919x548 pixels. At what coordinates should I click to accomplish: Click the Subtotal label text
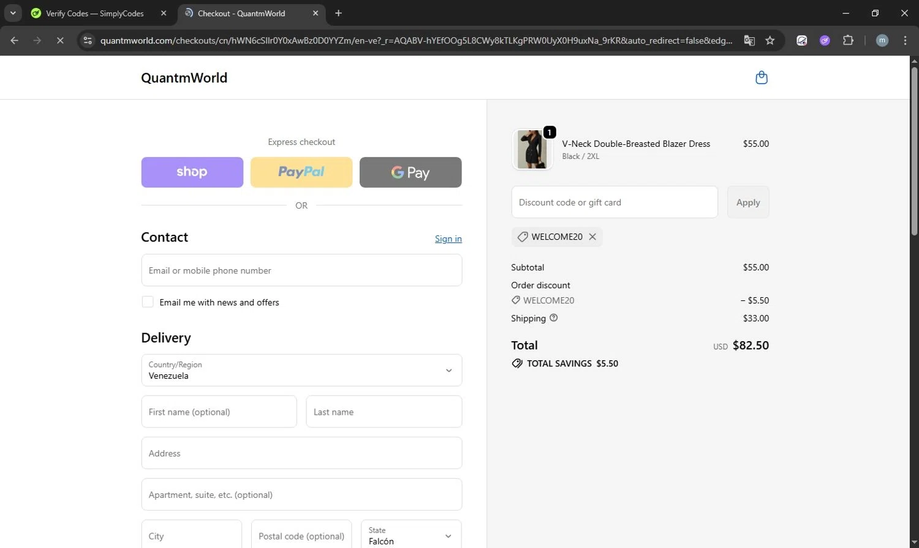click(528, 267)
